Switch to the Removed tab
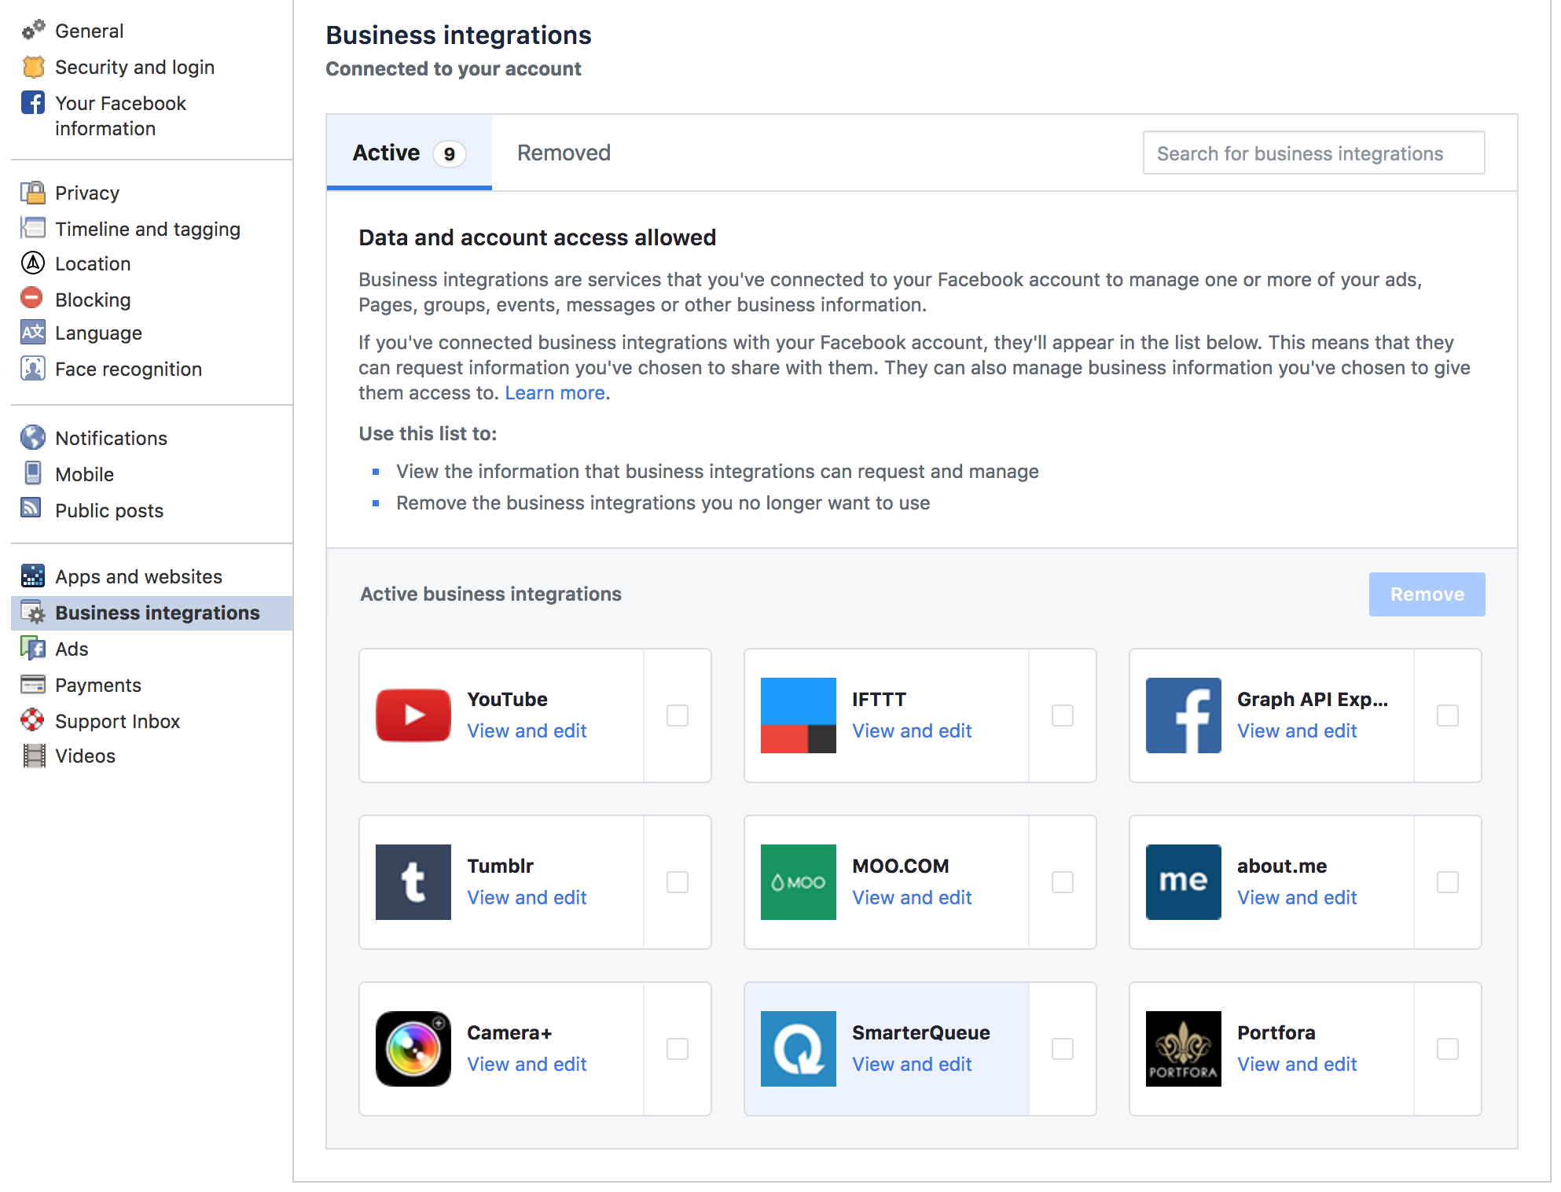Screen dimensions: 1561x1192 point(564,153)
